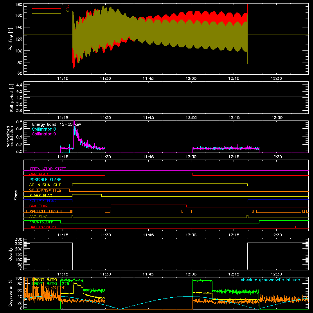Click the POSSIBLE_FLARE flag label
Screen dimensions: 313x313
(45, 180)
